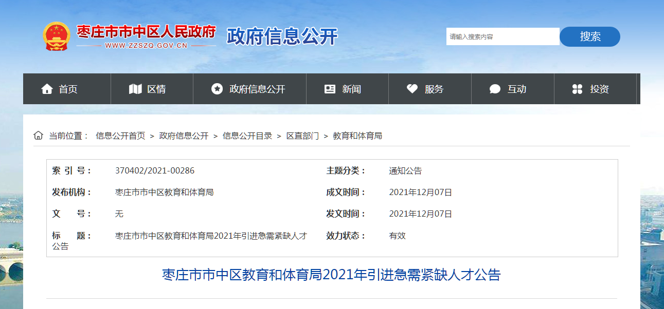The width and height of the screenshot is (664, 309).
Task: Click the WWW.ZZSZQ.GOV.CN web address
Action: coord(146,46)
